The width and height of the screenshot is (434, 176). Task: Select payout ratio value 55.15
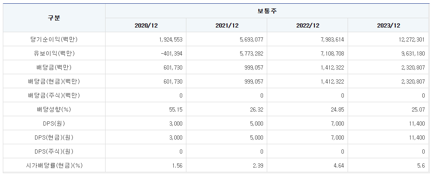(176, 110)
